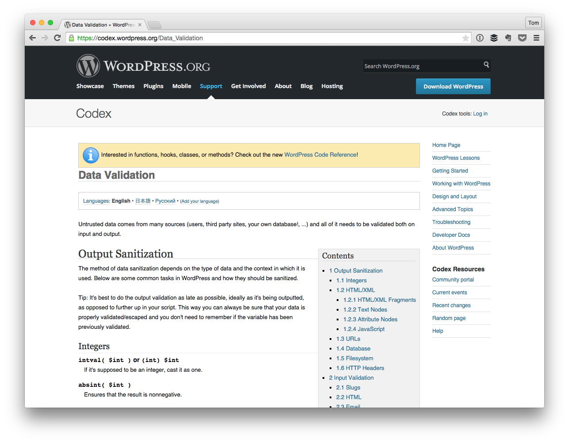
Task: Visit the Current events link
Action: coord(450,293)
